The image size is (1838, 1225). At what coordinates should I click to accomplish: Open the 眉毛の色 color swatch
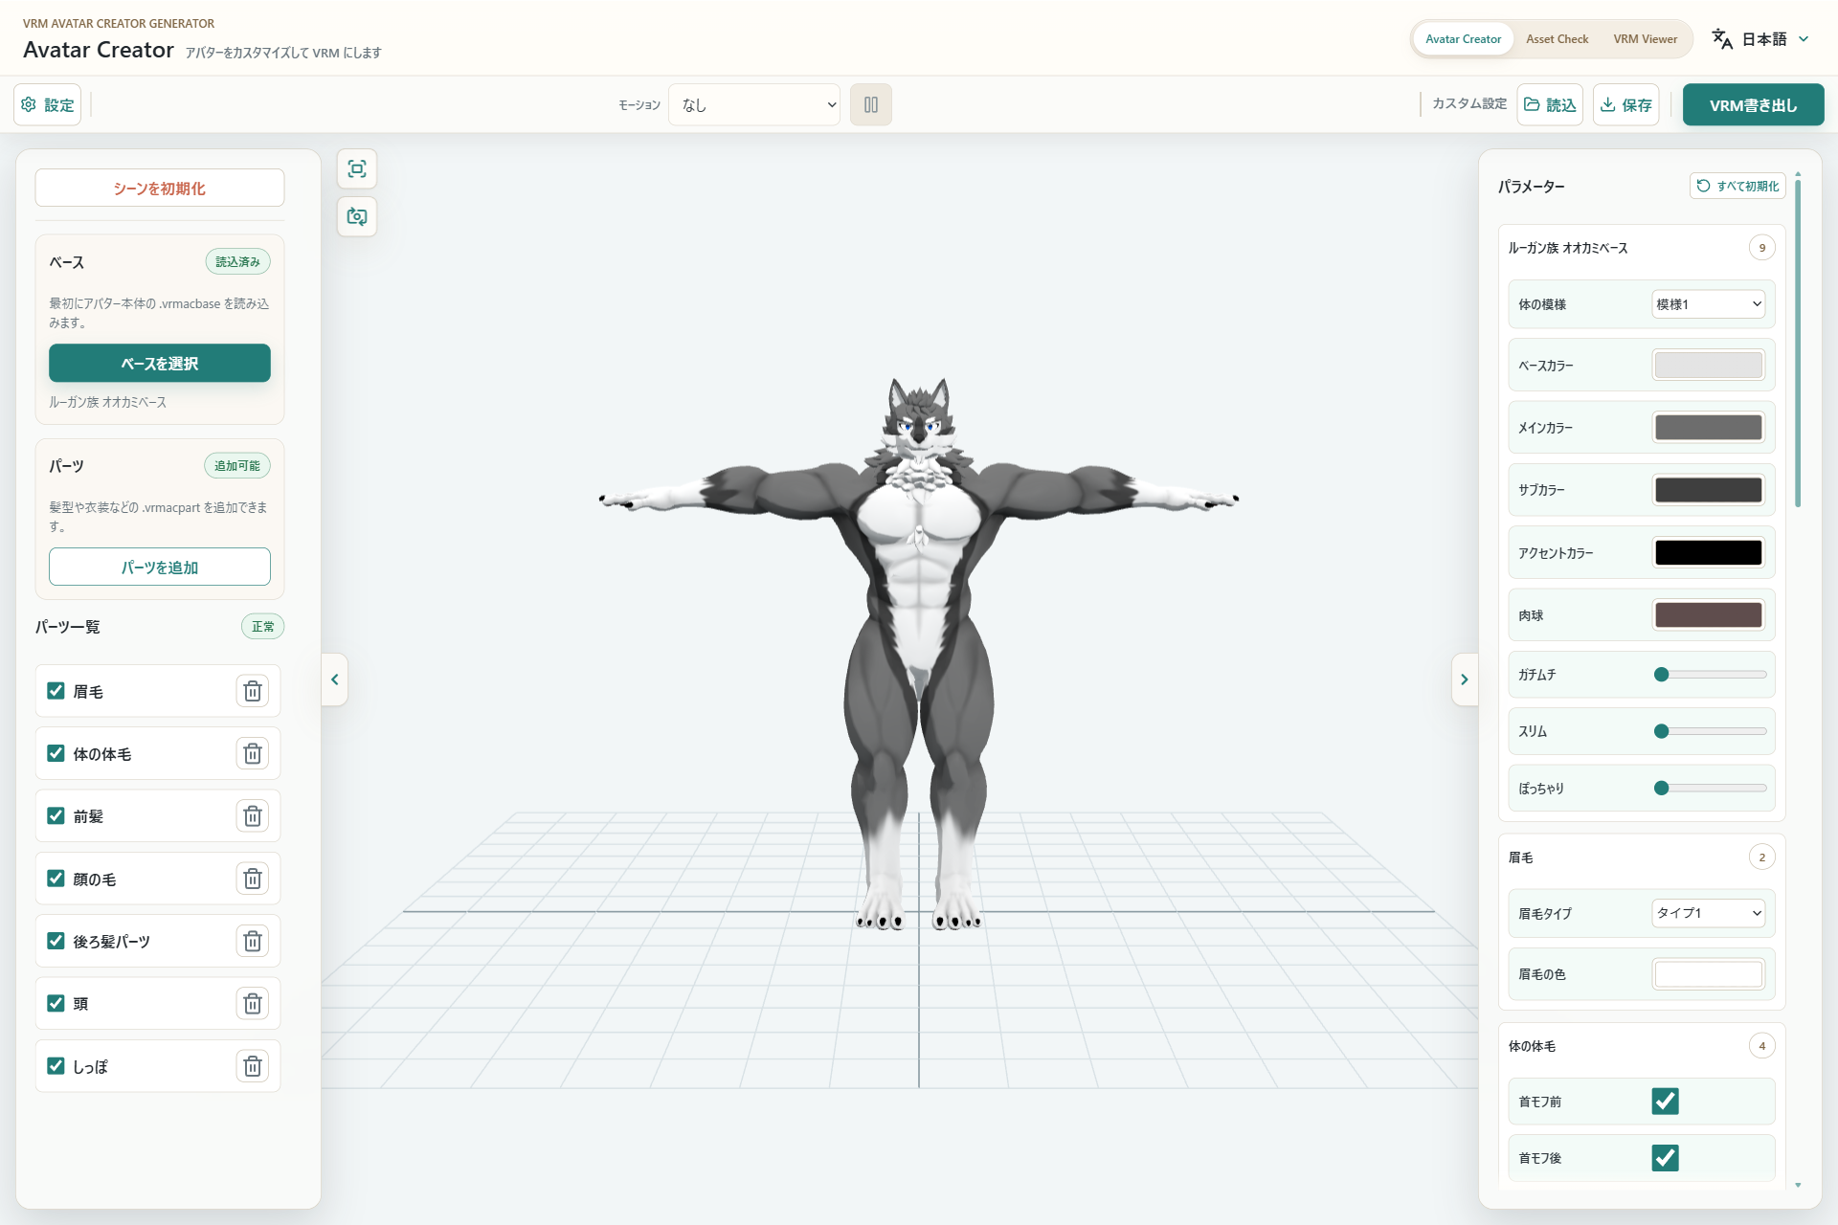[x=1709, y=974]
